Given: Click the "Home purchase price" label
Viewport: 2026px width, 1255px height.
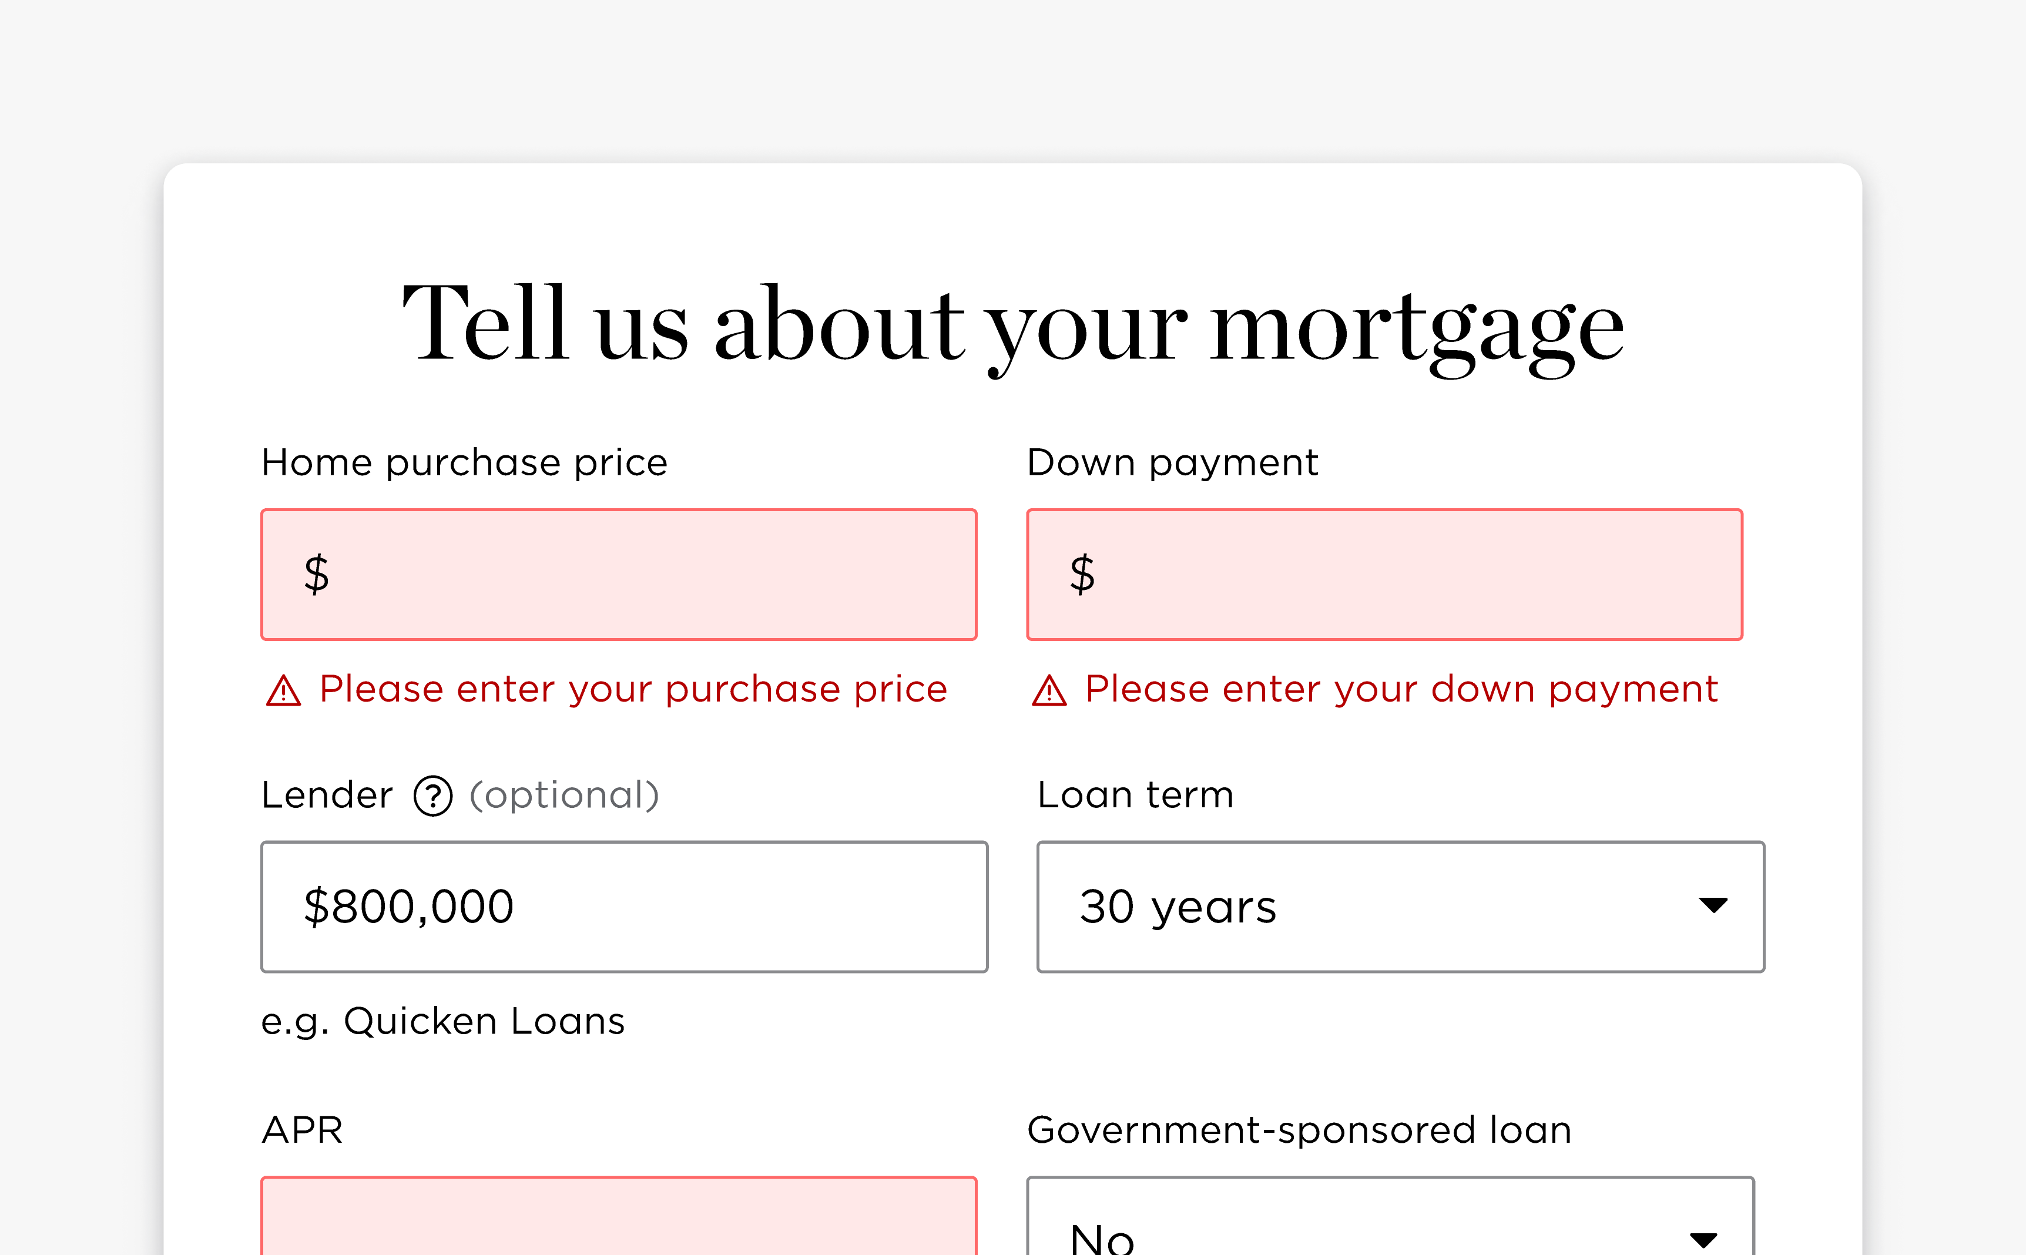Looking at the screenshot, I should point(464,462).
